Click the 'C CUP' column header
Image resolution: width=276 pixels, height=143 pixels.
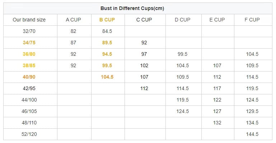pyautogui.click(x=144, y=20)
